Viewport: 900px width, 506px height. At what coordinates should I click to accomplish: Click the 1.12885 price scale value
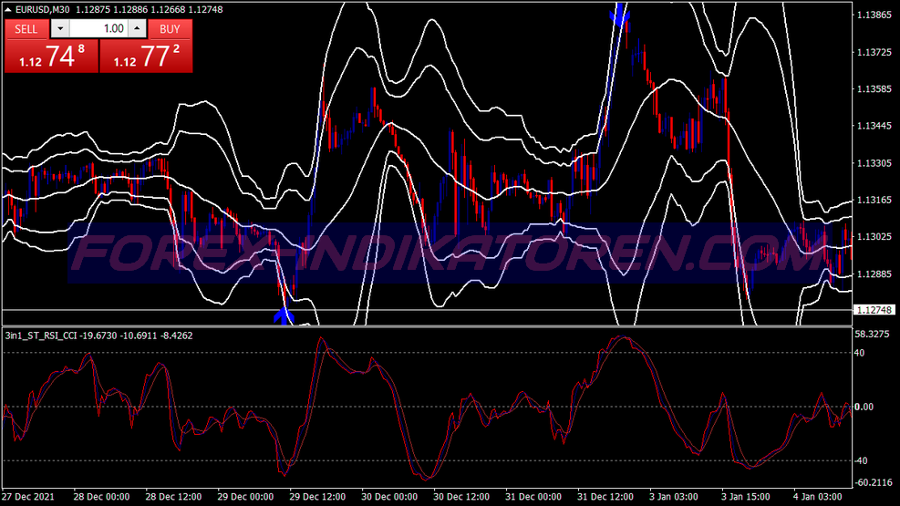pos(874,274)
